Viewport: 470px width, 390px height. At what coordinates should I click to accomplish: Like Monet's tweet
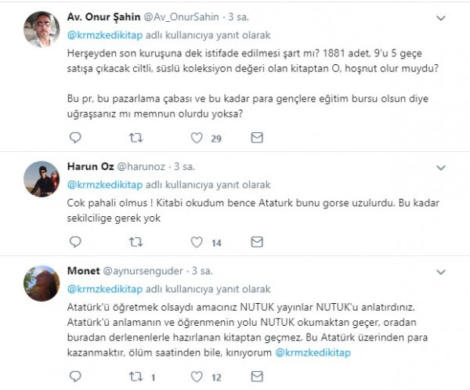pyautogui.click(x=196, y=375)
